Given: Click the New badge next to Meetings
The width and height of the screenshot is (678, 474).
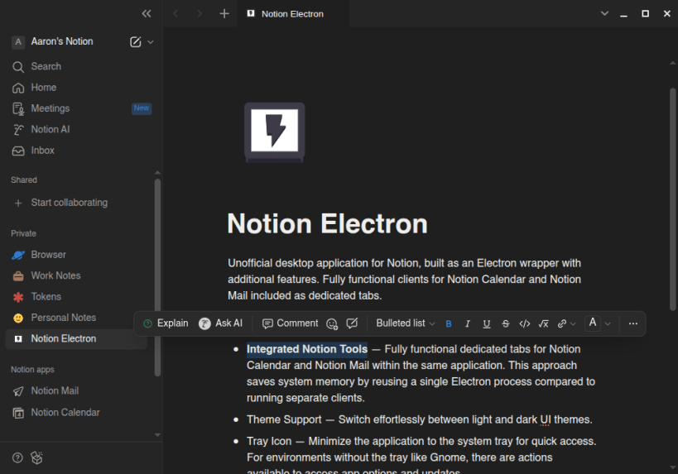Looking at the screenshot, I should (142, 108).
